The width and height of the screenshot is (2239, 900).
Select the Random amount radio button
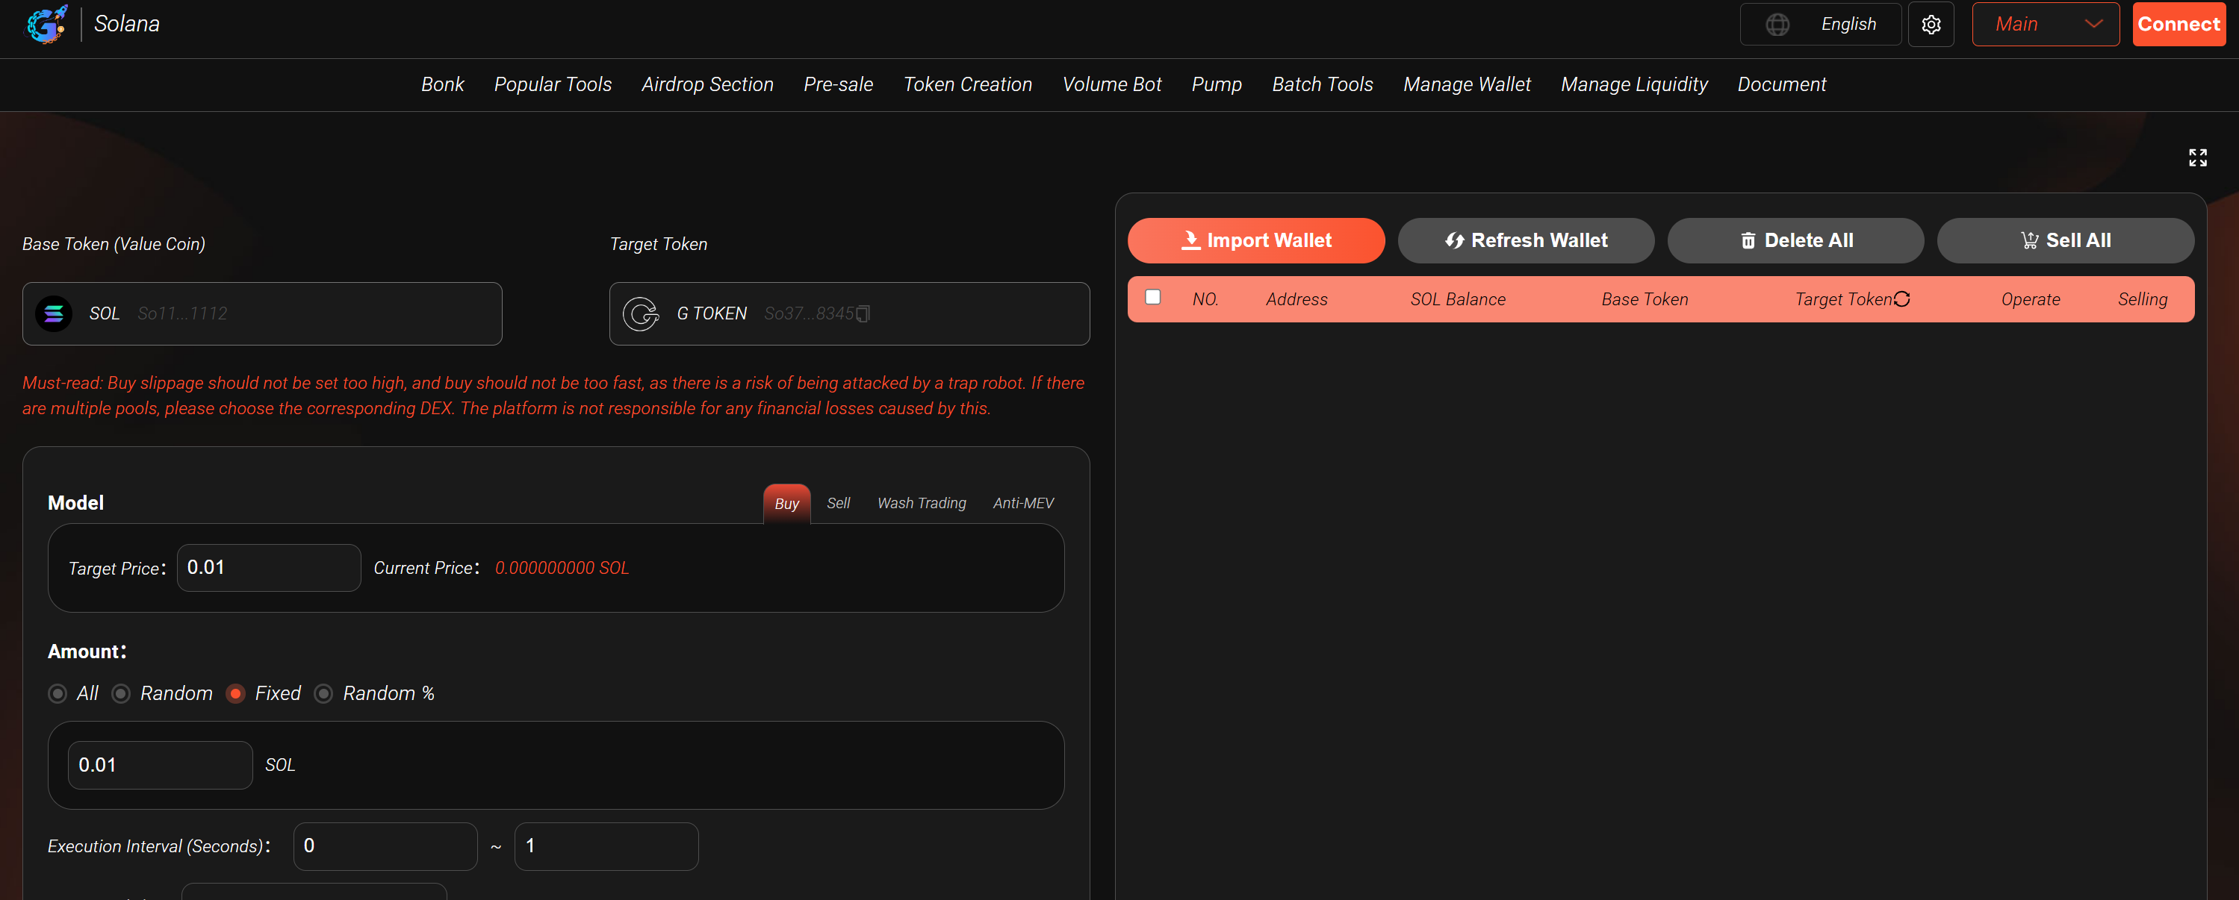pos(122,693)
